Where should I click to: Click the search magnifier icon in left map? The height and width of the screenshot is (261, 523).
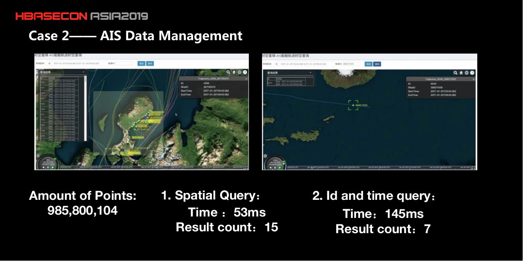(x=228, y=72)
